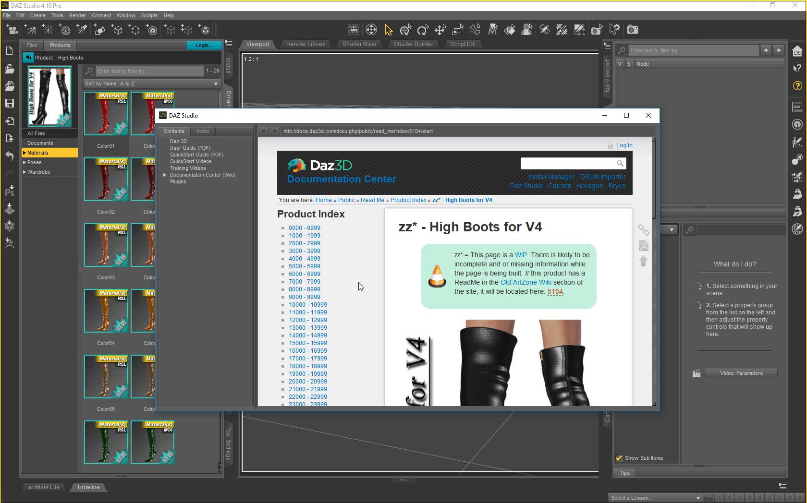Click the Video: Parameters button
The image size is (807, 503).
[x=741, y=373]
